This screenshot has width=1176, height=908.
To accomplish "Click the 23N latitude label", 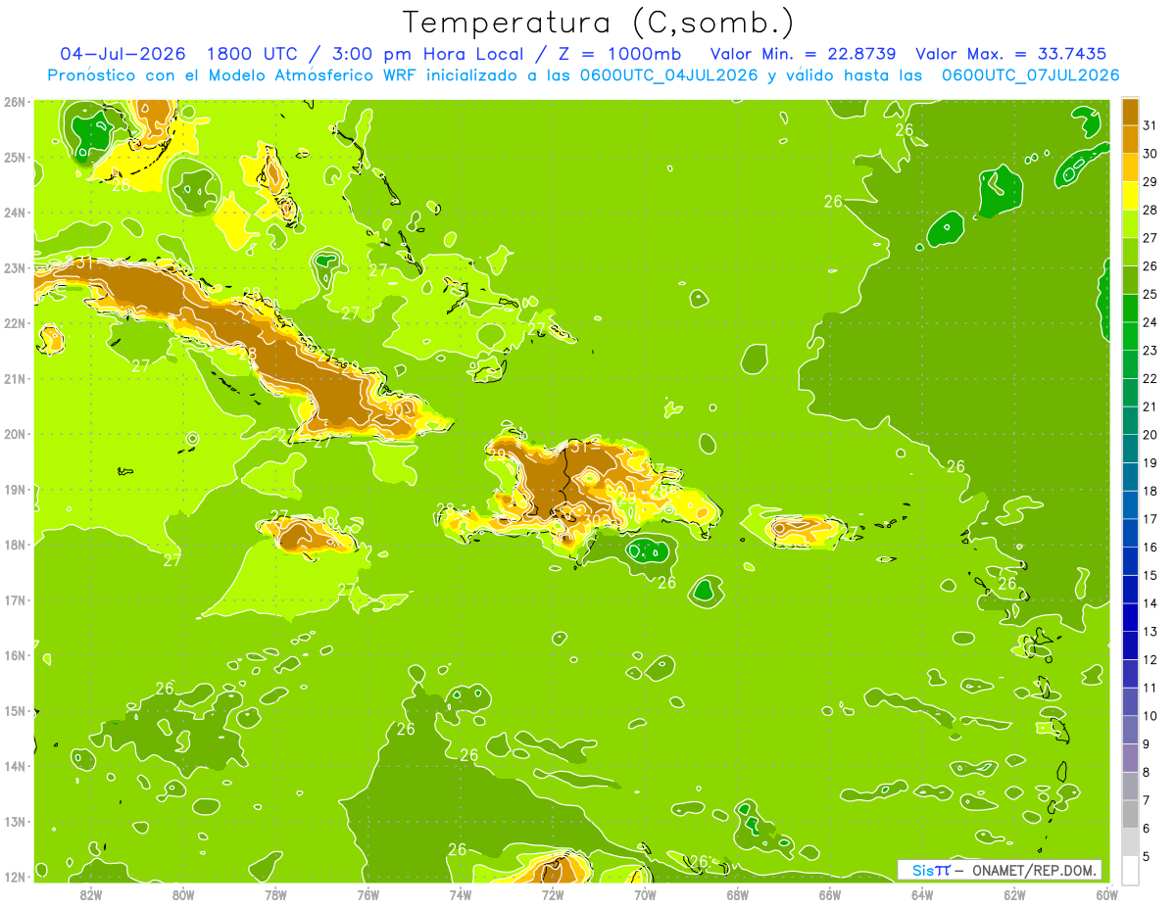I will [x=15, y=267].
